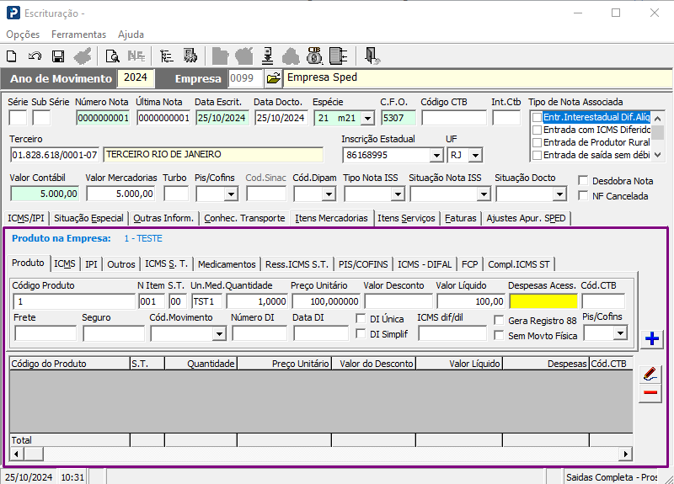Click the save floppy disk icon

pos(58,56)
